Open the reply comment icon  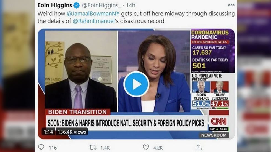[41, 147]
